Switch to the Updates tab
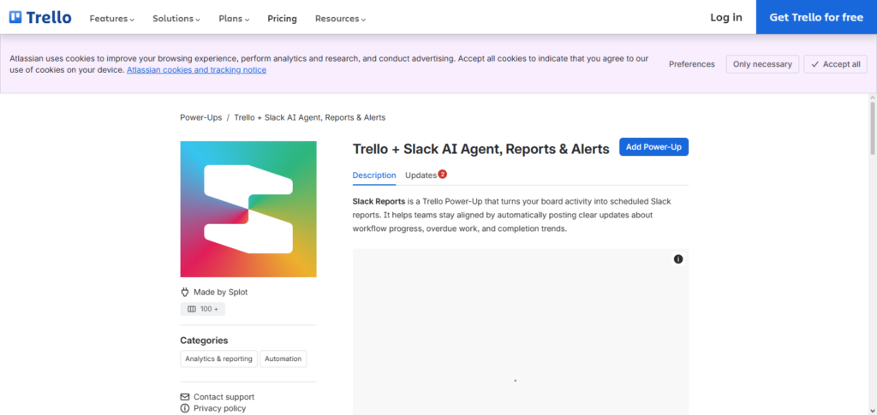This screenshot has height=415, width=877. pos(421,175)
